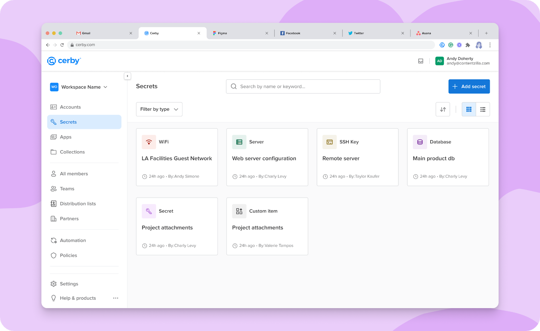Click the three-dot menu beside Help & products
This screenshot has width=540, height=331.
tap(116, 298)
